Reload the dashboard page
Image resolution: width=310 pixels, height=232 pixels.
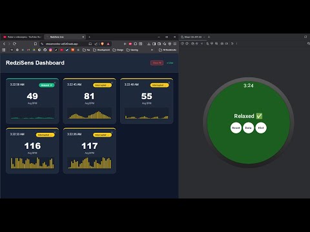coord(14,44)
